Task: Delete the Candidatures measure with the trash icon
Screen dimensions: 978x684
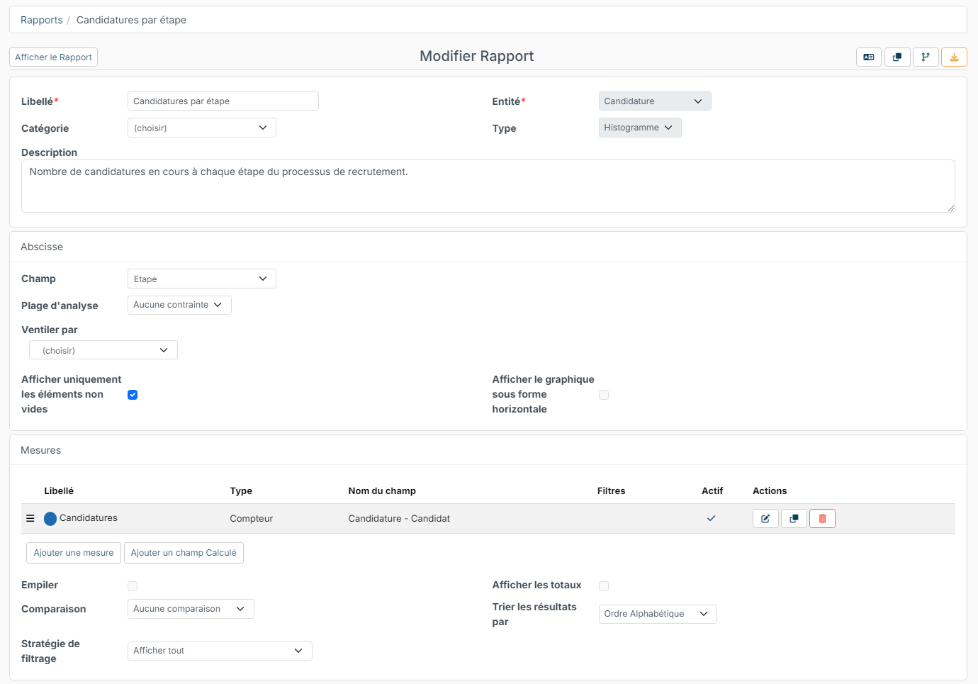Action: pyautogui.click(x=822, y=519)
